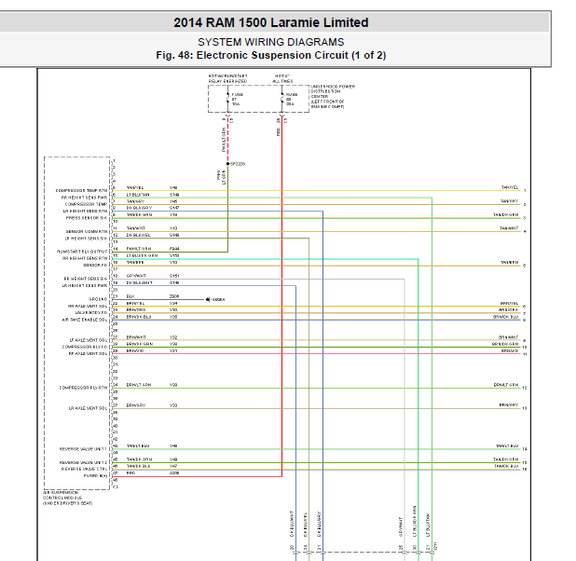Image resolution: width=576 pixels, height=561 pixels.
Task: Click the "RR HEIGHT SENS RTN" pin label
Action: [x=85, y=259]
